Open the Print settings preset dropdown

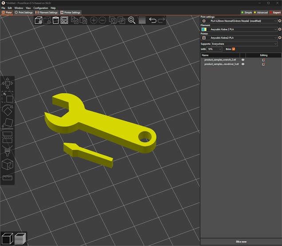pyautogui.click(x=239, y=21)
